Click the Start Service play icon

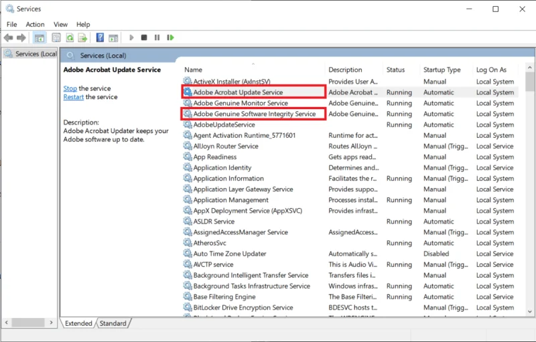tap(131, 37)
